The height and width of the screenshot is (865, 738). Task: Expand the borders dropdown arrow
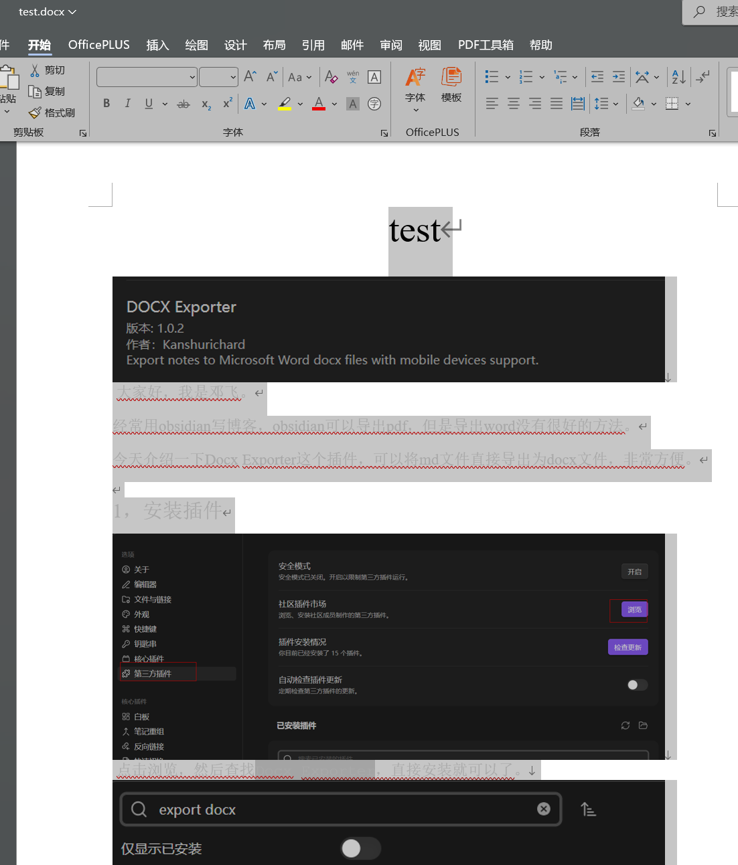point(688,104)
